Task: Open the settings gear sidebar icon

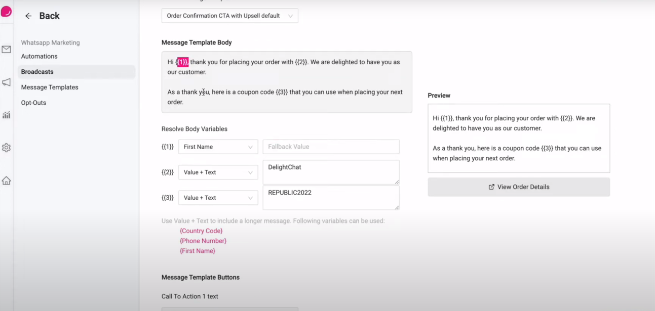Action: pyautogui.click(x=6, y=148)
